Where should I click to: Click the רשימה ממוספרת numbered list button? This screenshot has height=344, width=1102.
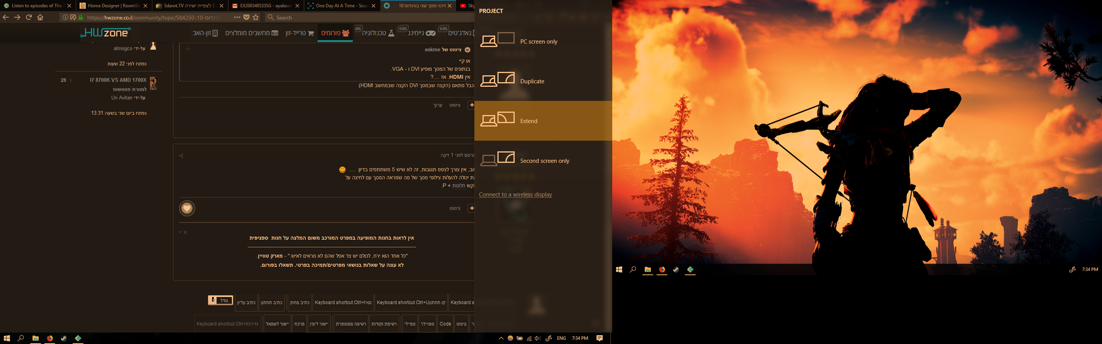pyautogui.click(x=351, y=324)
